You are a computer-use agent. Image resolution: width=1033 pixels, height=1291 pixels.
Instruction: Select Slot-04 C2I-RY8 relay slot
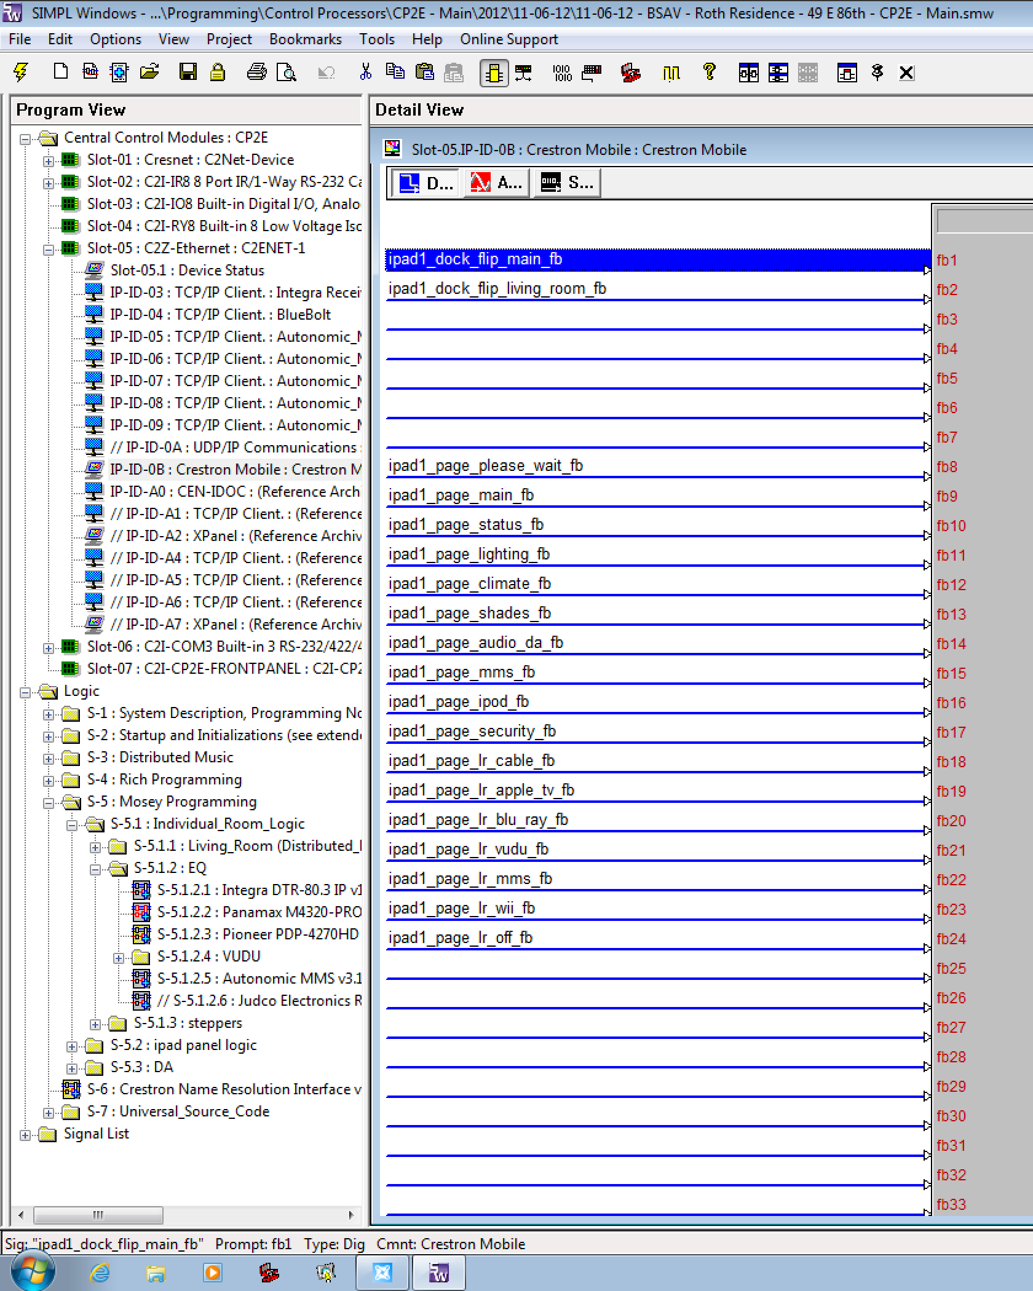point(224,226)
